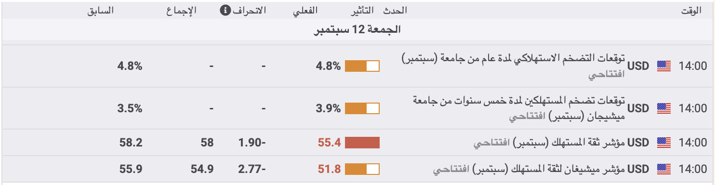The width and height of the screenshot is (715, 185).
Task: Click the deviation info icon in header
Action: coord(225,10)
